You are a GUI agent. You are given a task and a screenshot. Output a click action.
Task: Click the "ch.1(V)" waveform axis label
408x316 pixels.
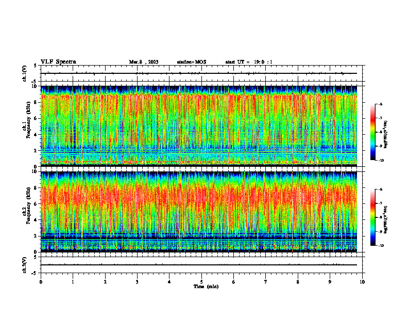[x=25, y=73]
